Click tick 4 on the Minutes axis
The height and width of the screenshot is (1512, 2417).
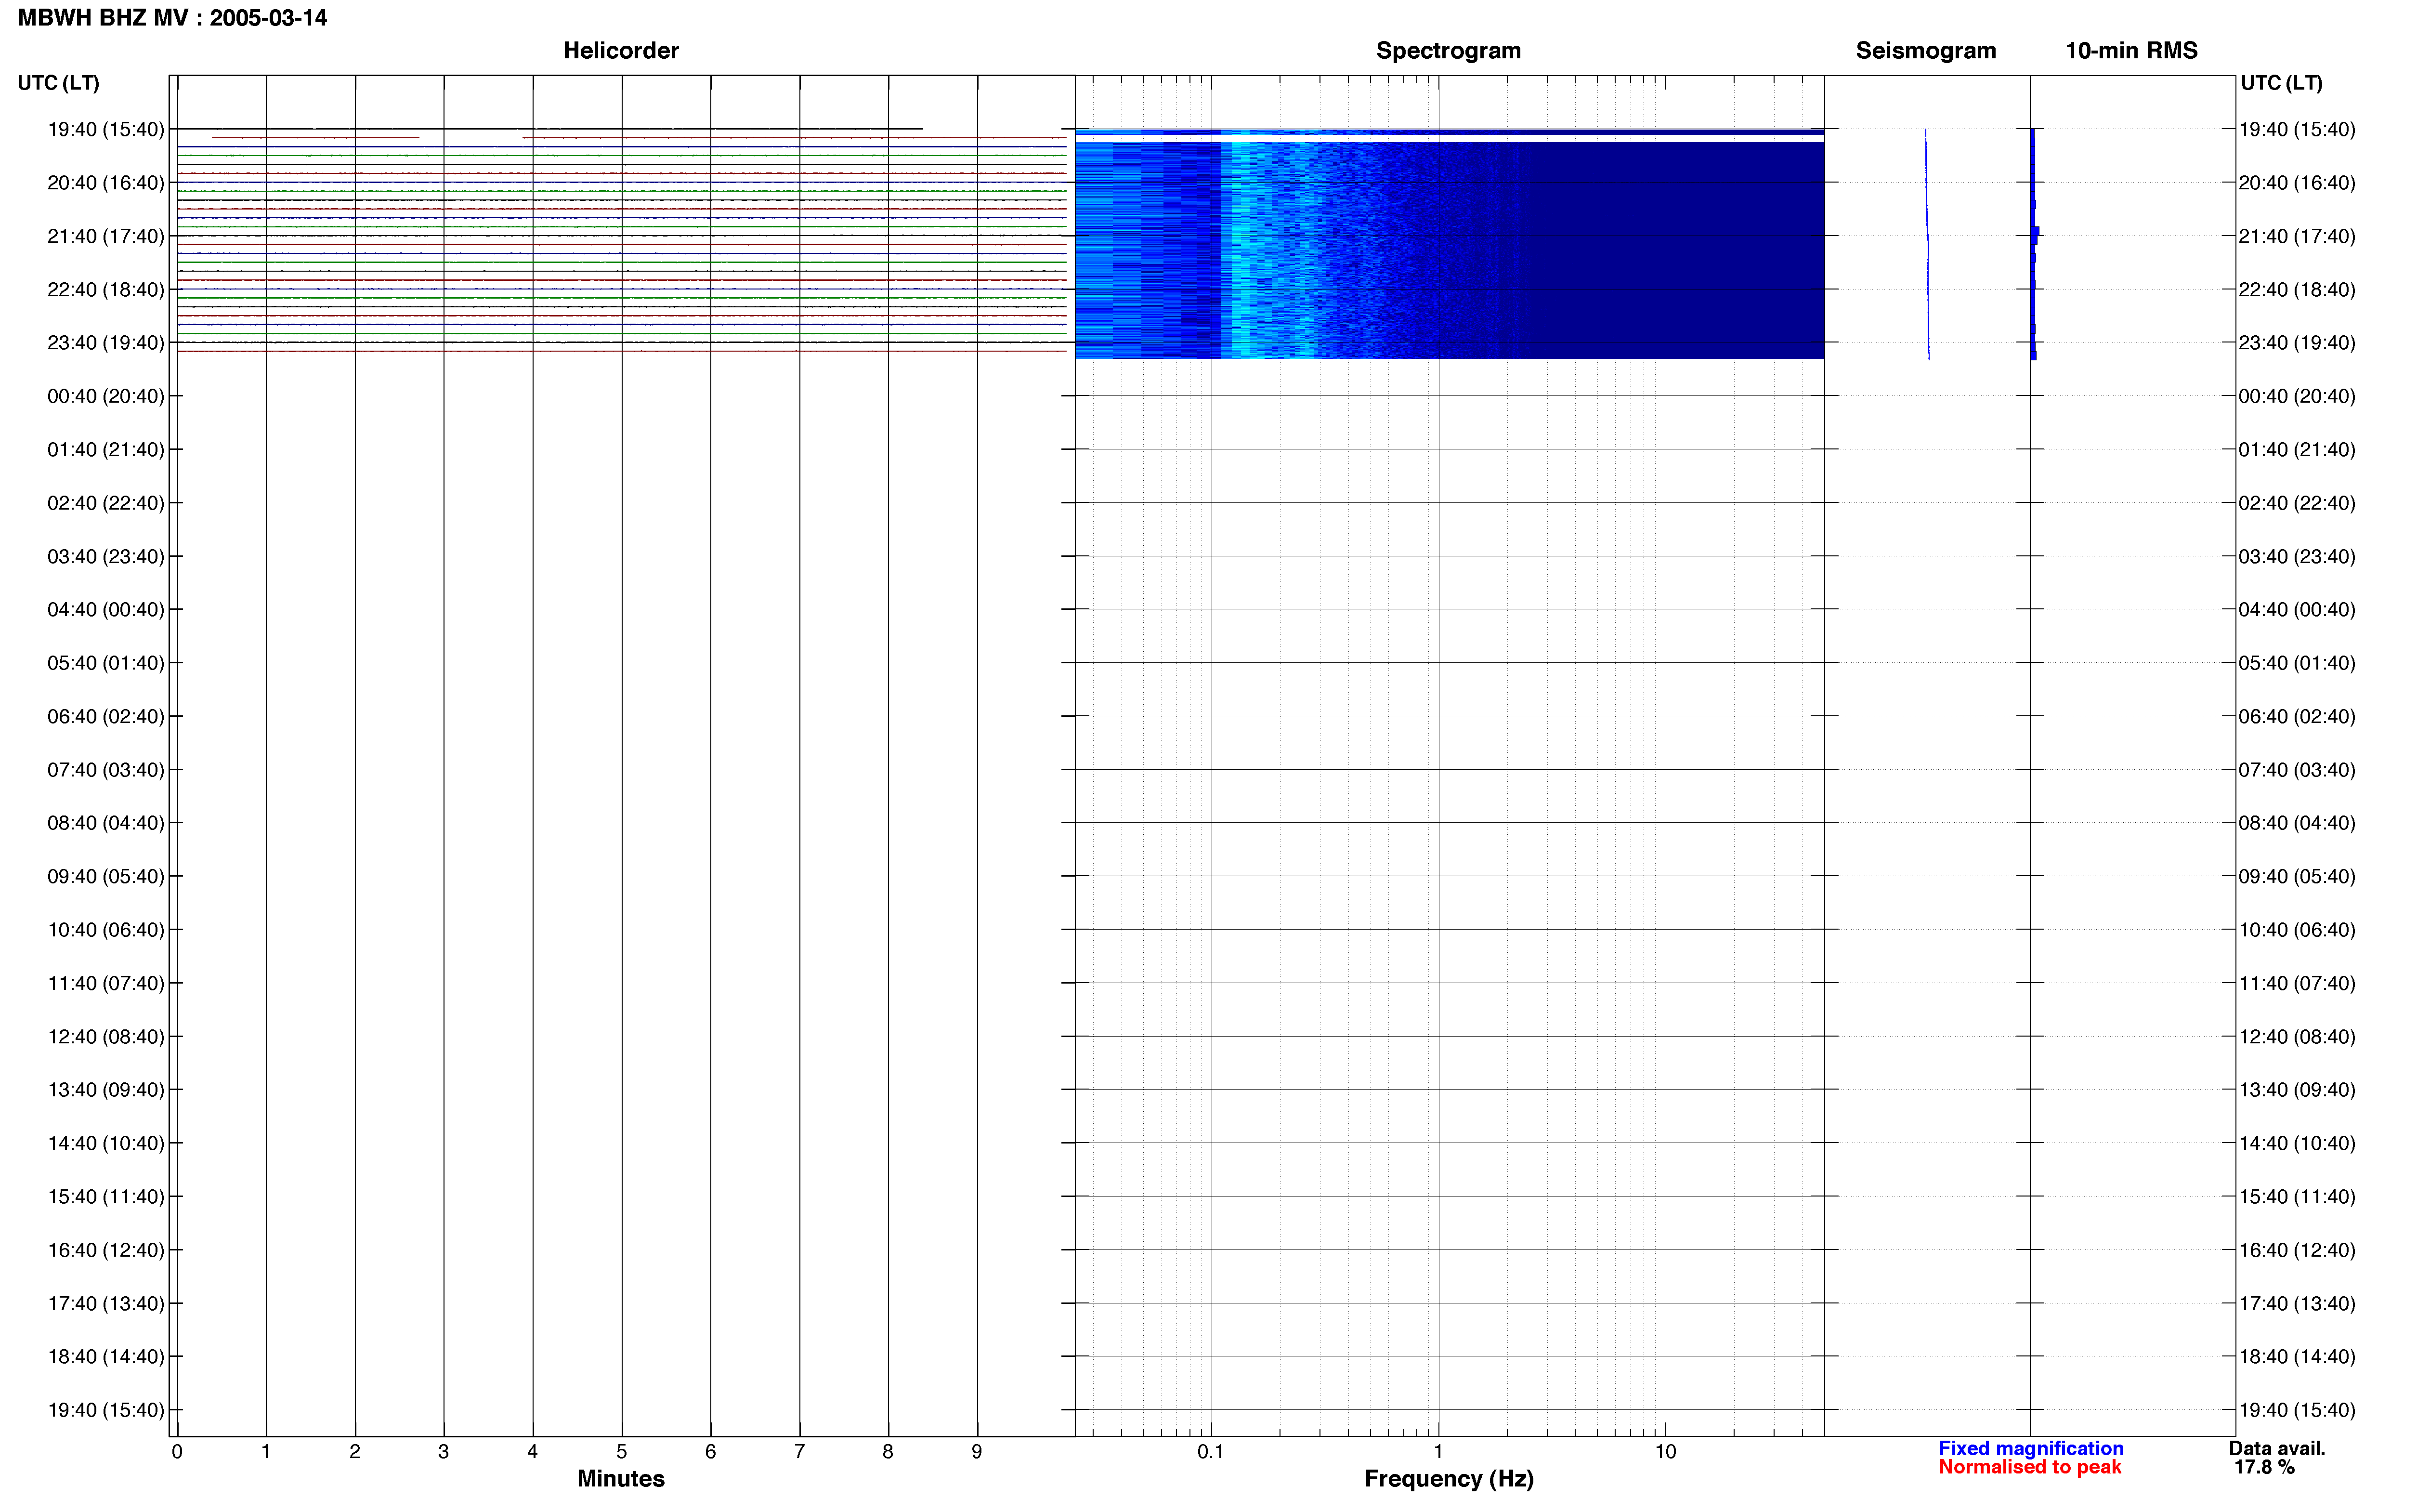click(x=533, y=1451)
